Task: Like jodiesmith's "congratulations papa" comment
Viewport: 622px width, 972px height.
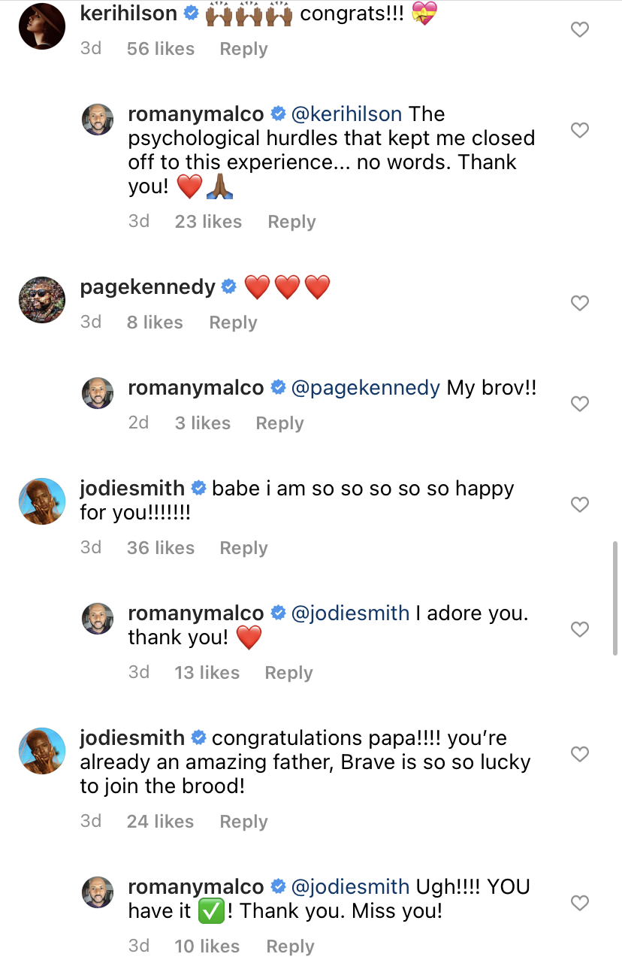Action: (580, 753)
